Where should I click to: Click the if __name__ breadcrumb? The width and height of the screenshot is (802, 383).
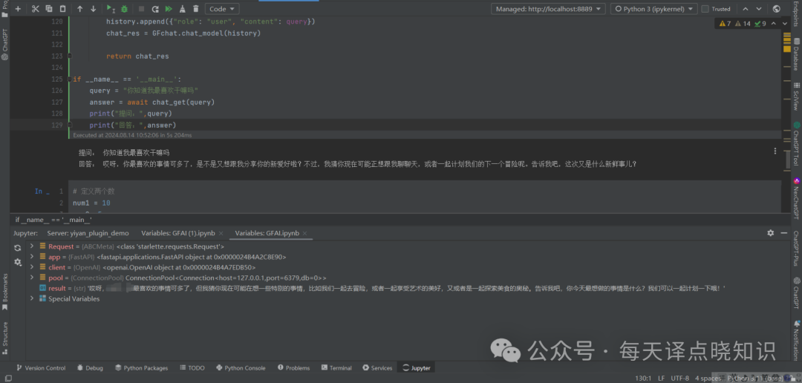coord(53,220)
